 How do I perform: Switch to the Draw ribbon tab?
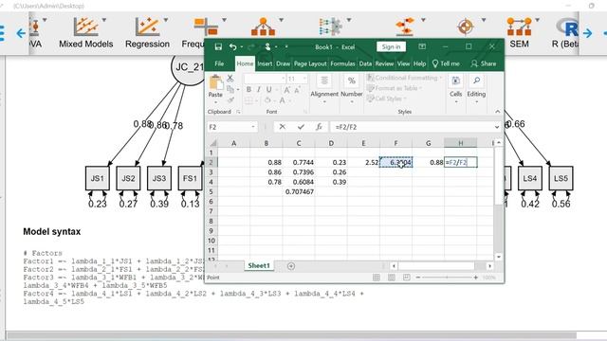click(283, 63)
